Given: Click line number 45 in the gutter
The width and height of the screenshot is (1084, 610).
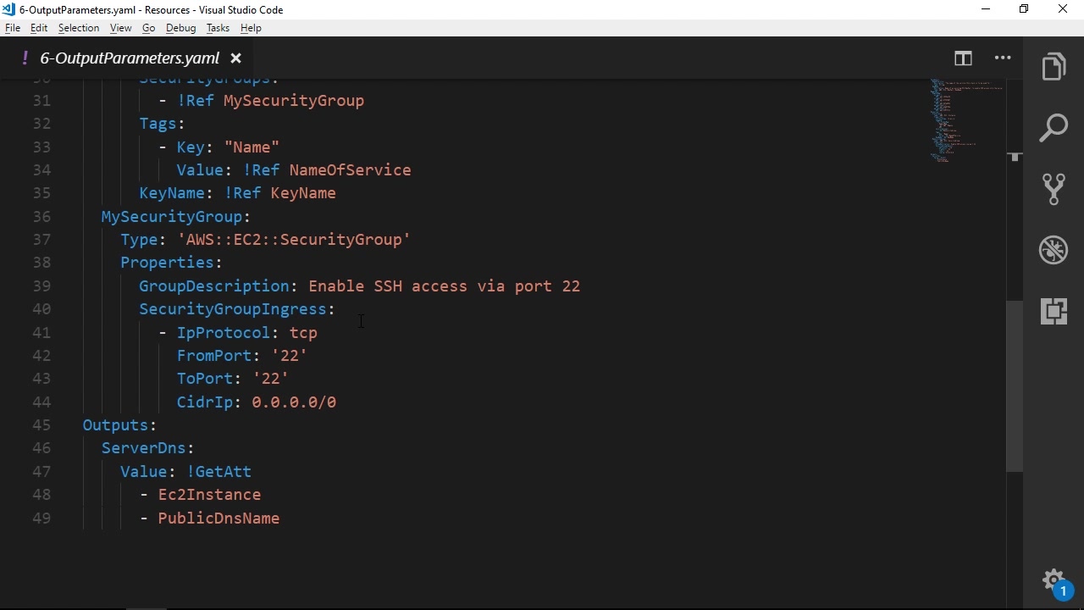Looking at the screenshot, I should [x=41, y=425].
